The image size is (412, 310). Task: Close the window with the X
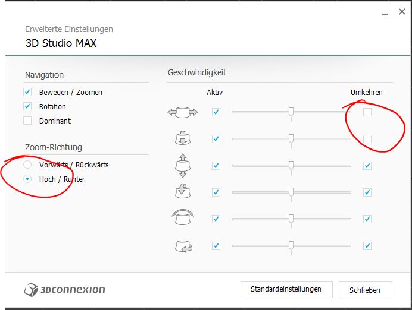(x=402, y=11)
